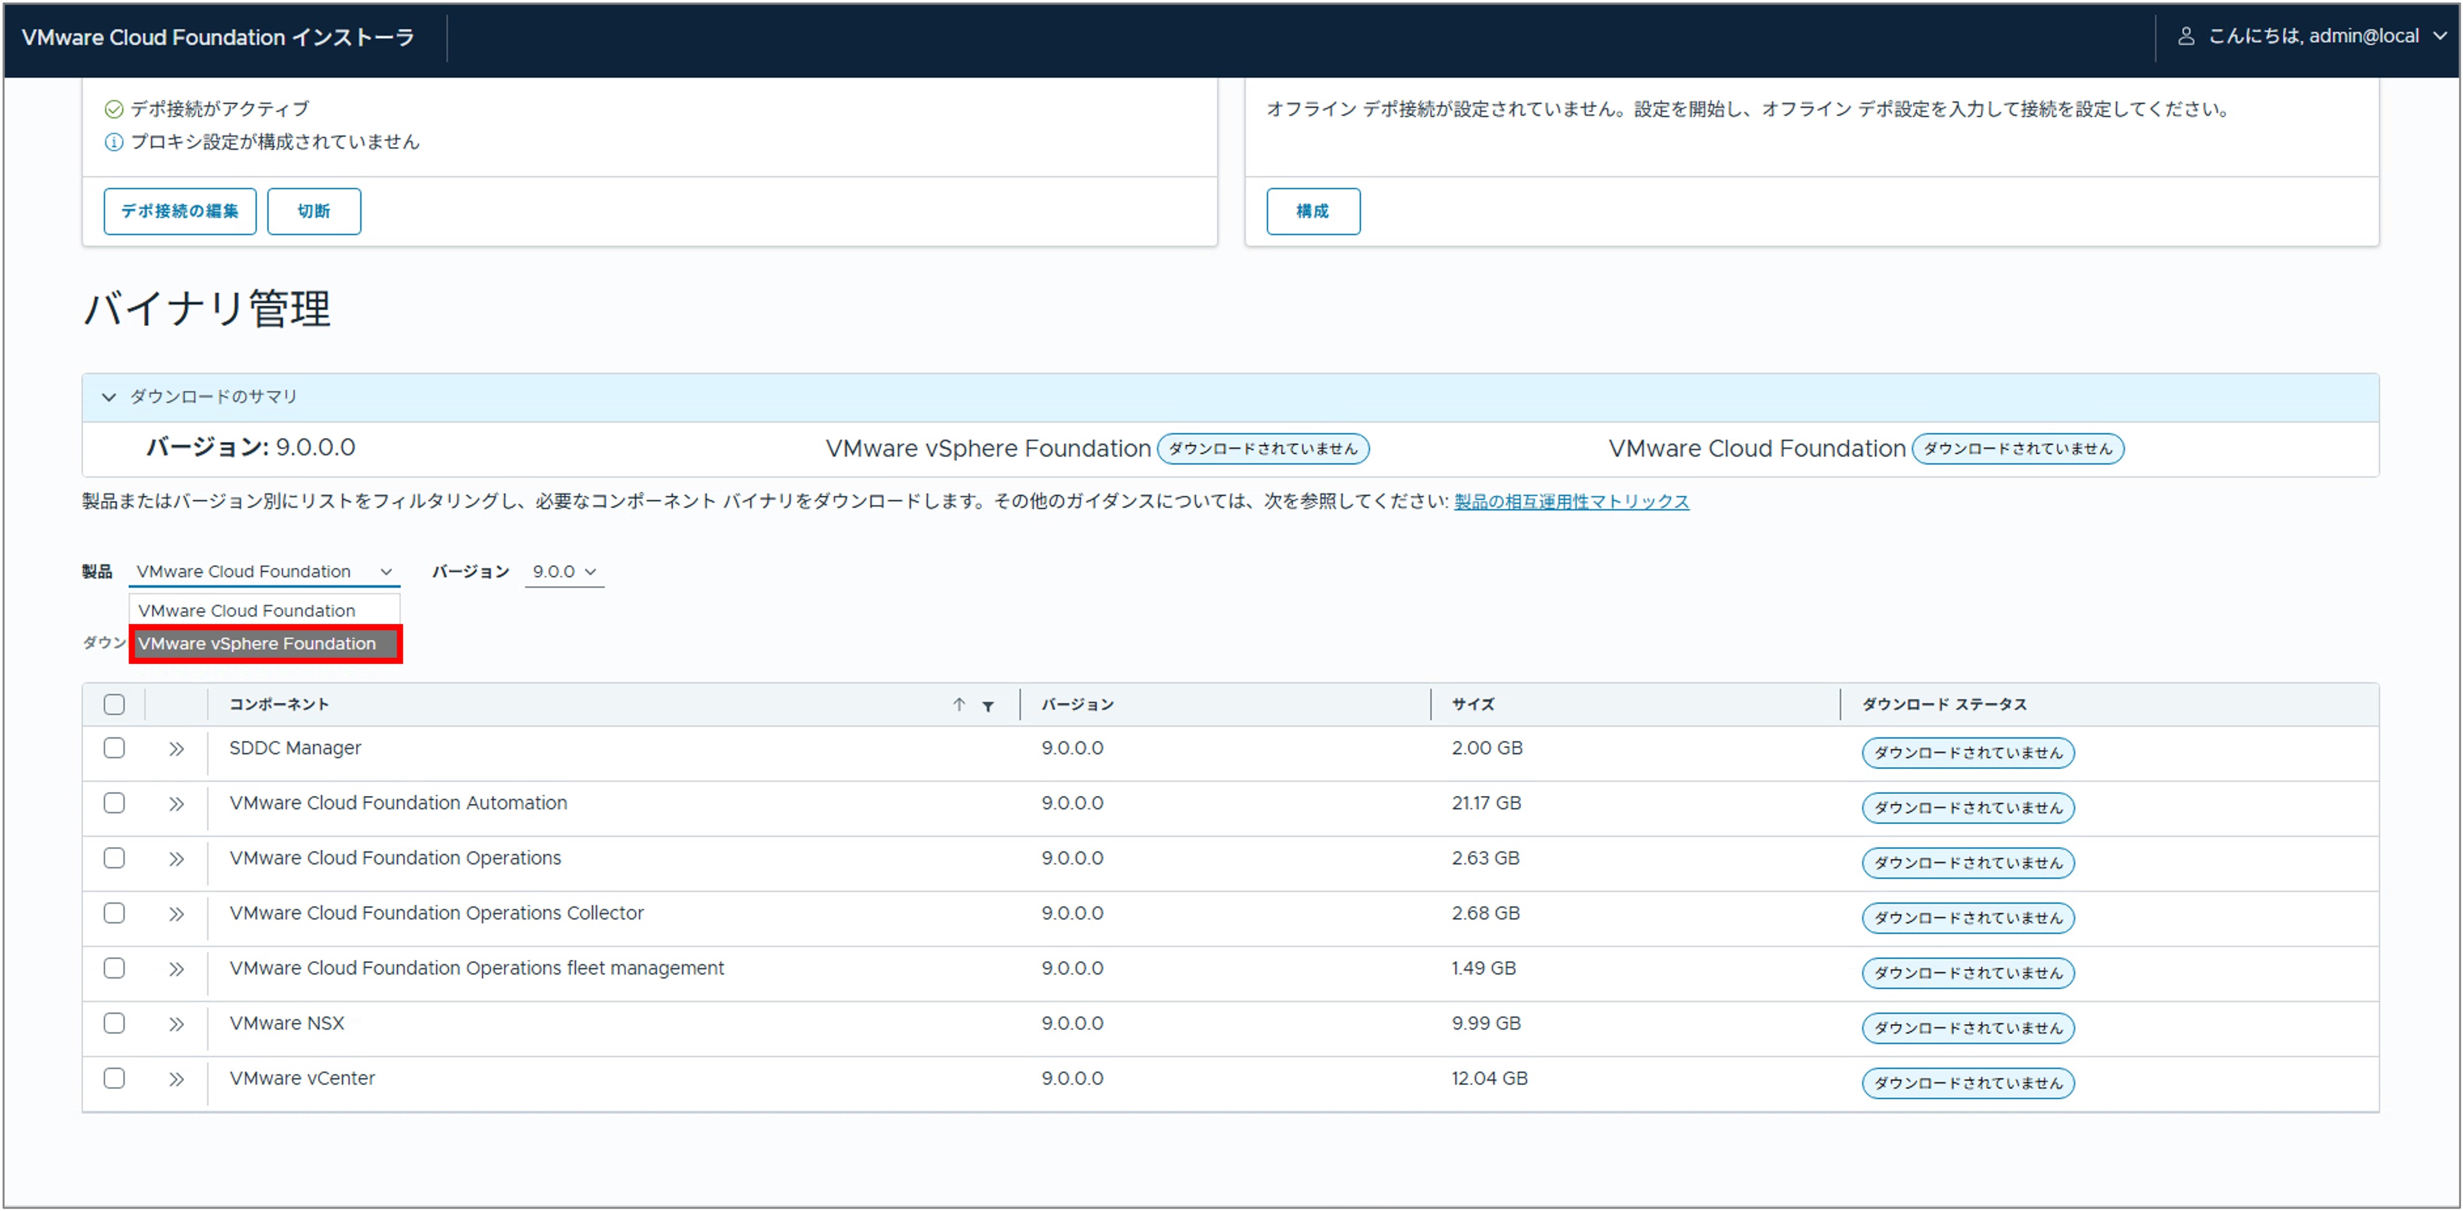Viewport: 2463px width, 1211px height.
Task: Click the バージョン: 9.0.0.0 summary text
Action: [251, 448]
